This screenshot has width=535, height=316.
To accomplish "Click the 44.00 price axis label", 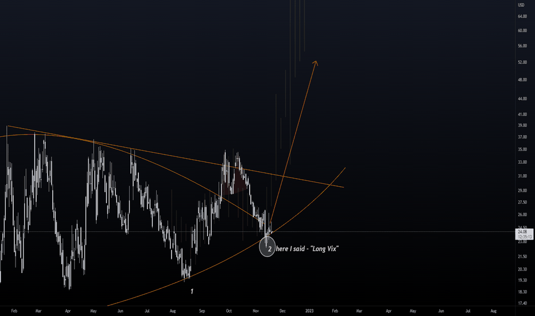I will (522, 99).
